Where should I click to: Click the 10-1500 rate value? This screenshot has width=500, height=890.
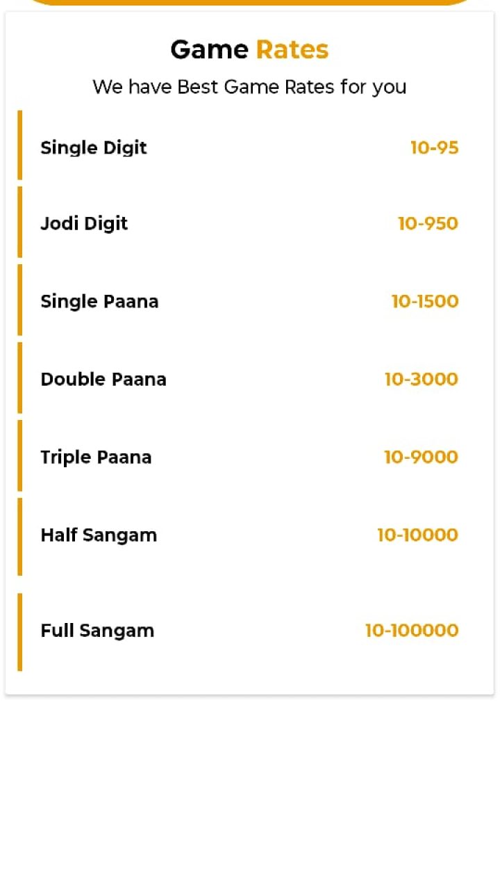tap(425, 301)
